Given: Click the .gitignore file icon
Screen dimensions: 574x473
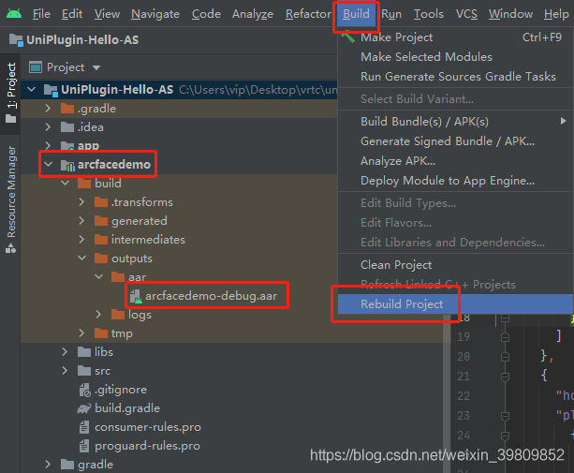Looking at the screenshot, I should 84,391.
